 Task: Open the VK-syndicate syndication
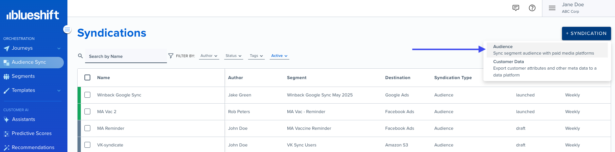click(110, 145)
